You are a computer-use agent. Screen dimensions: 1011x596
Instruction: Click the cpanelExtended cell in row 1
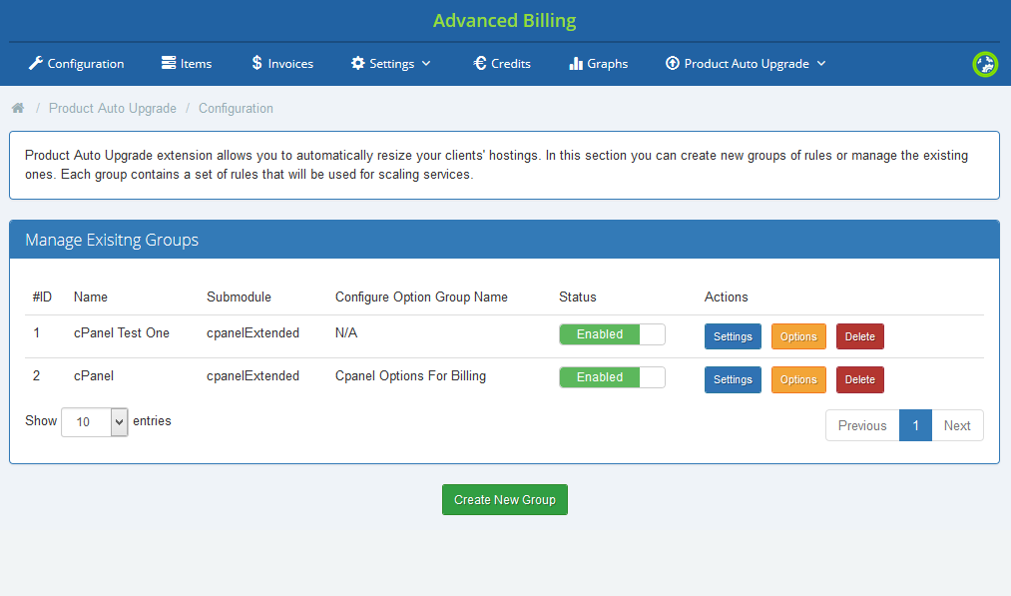coord(253,332)
